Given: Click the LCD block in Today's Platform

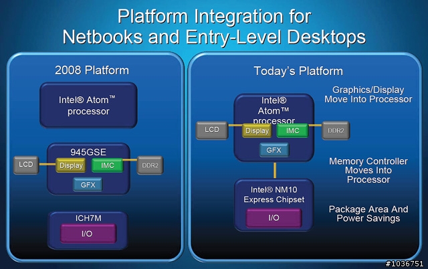Looking at the screenshot, I should tap(212, 130).
